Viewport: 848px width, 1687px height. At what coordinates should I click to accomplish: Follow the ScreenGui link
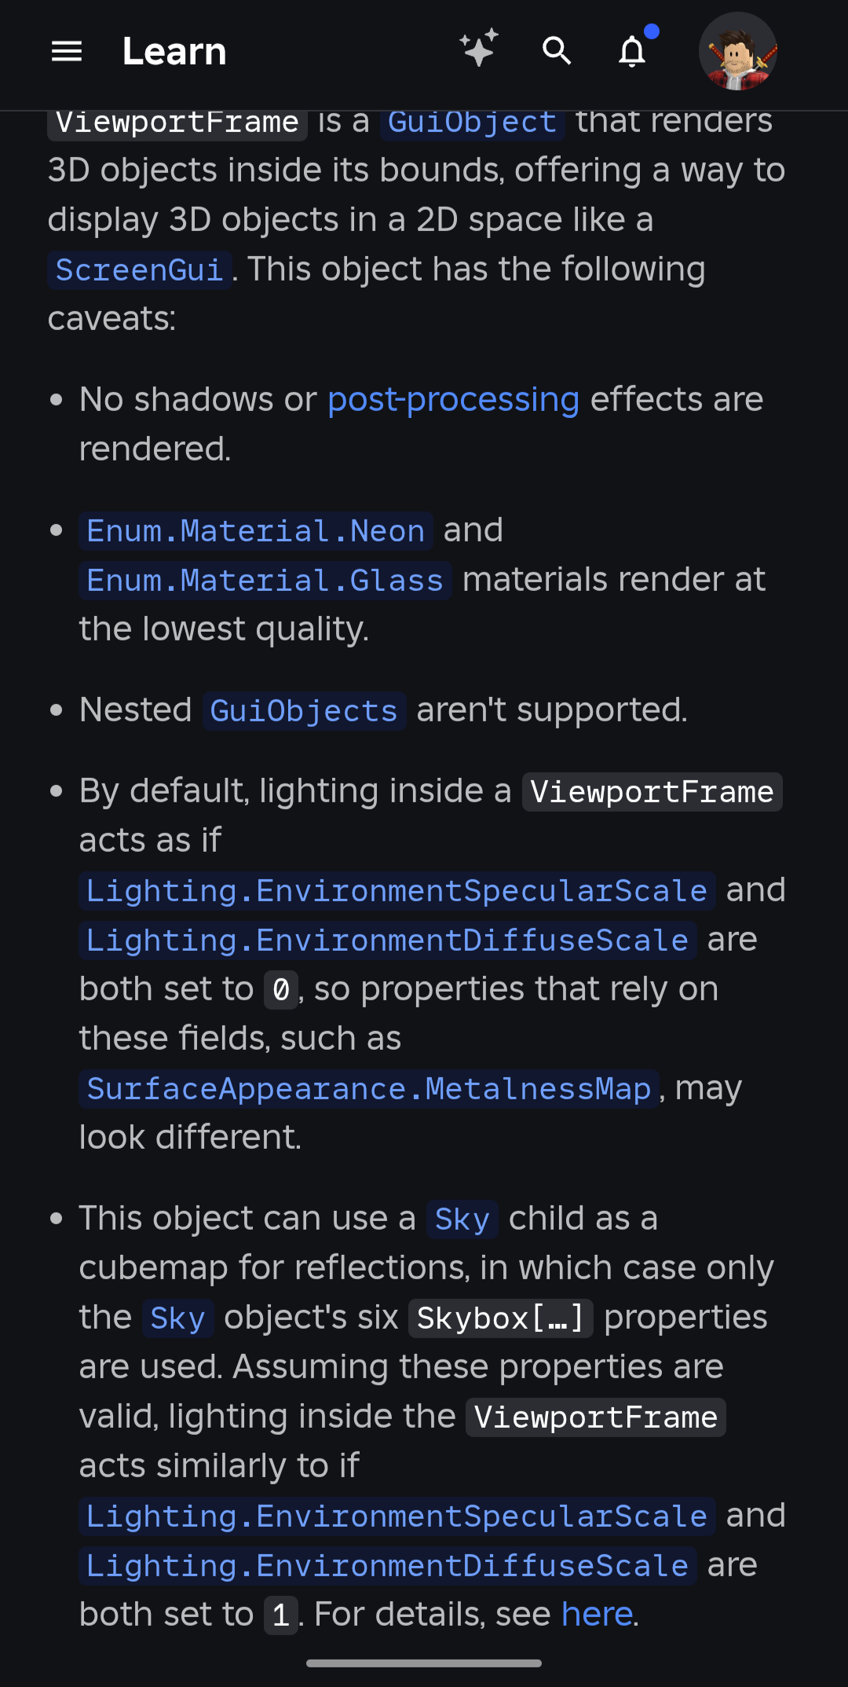tap(139, 270)
